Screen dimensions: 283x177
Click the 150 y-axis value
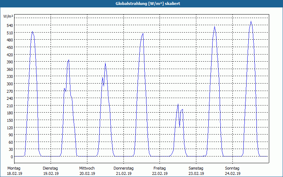(10, 120)
